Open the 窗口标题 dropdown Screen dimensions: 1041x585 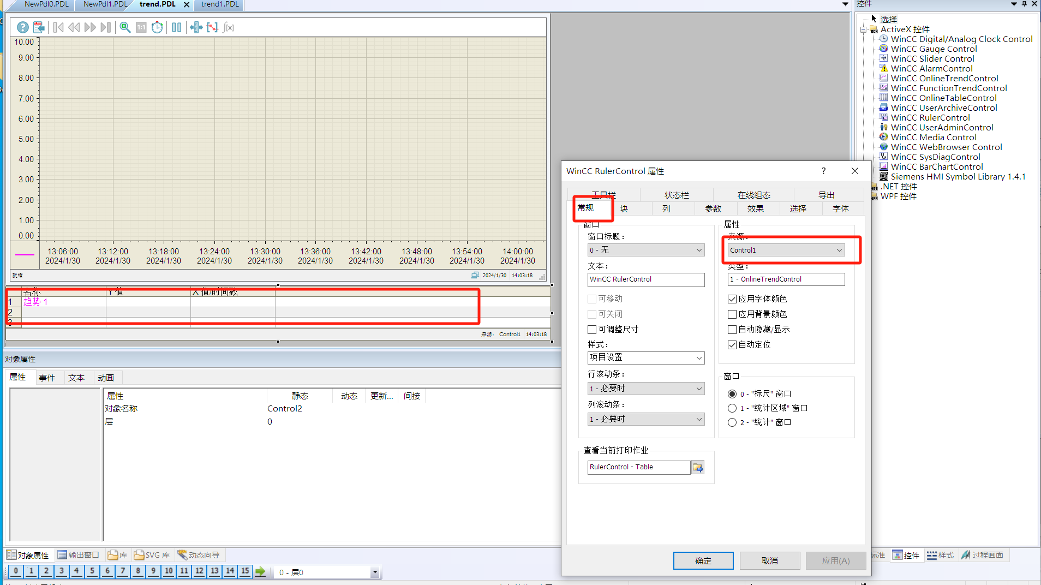pos(646,250)
